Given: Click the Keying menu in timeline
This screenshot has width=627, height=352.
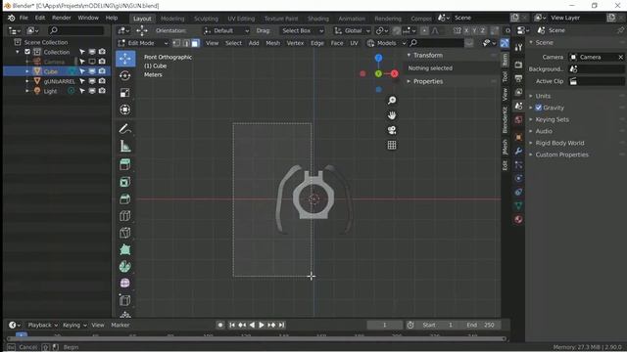Looking at the screenshot, I should [74, 326].
